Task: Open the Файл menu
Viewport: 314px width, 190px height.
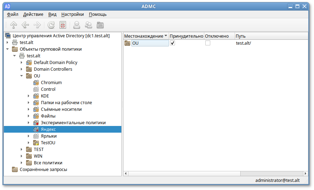Action: coord(12,14)
